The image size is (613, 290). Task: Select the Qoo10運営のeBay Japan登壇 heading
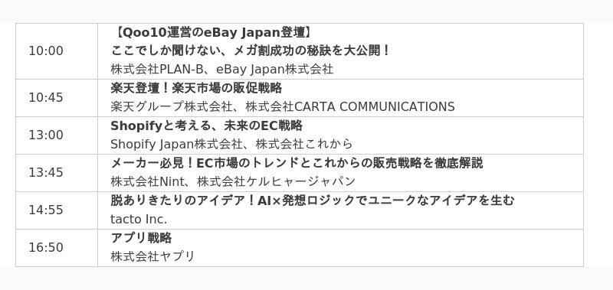tap(213, 33)
